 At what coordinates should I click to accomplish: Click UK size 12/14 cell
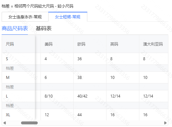click(123, 96)
